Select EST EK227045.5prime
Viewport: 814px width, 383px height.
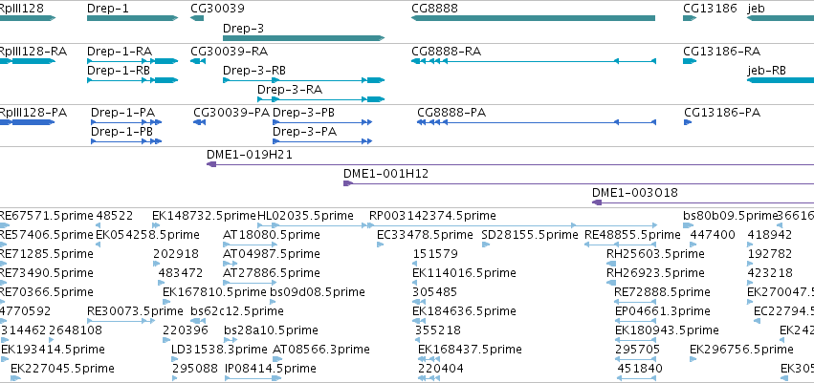62,369
